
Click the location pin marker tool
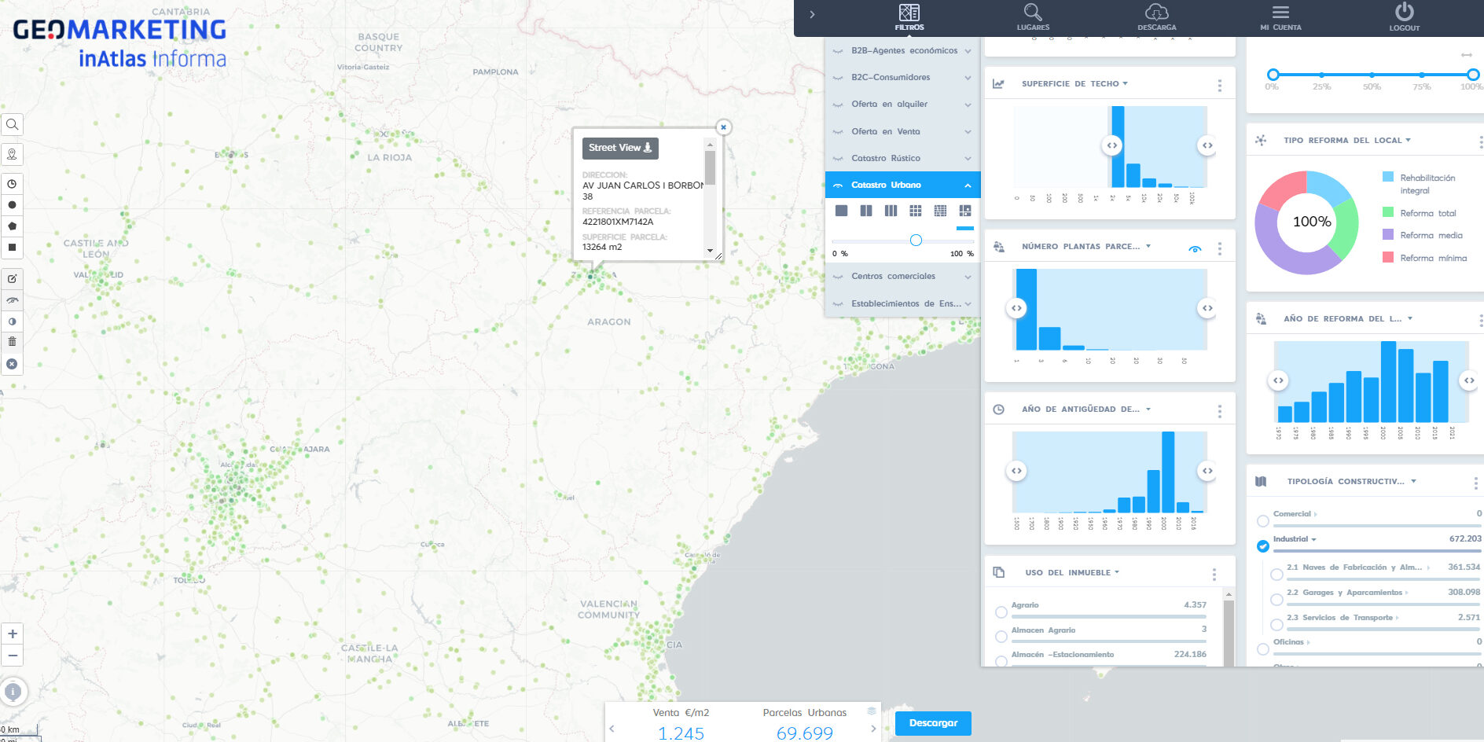(x=12, y=154)
